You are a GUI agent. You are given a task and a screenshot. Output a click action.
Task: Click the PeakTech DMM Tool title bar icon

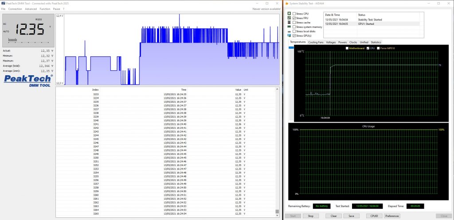3,3
